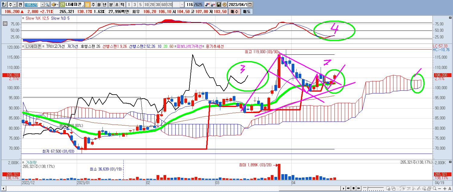The width and height of the screenshot is (453, 192).
Task: Select interval 10 button
Action: 146,5
